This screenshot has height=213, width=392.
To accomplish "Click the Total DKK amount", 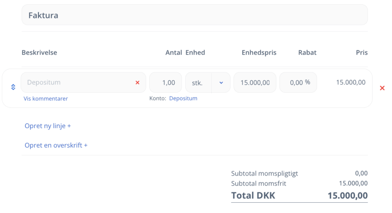I will click(347, 196).
